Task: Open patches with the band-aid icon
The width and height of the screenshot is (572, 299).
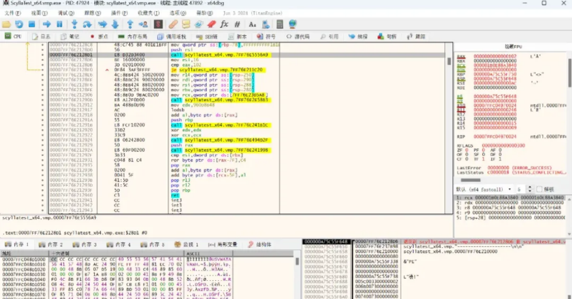Action: [x=173, y=25]
